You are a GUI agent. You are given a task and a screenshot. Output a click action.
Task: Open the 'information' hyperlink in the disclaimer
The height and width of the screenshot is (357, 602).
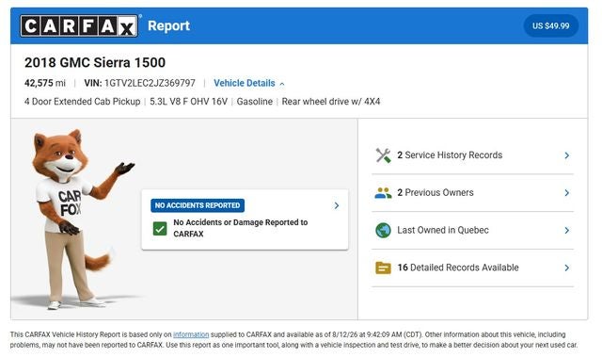(191, 334)
